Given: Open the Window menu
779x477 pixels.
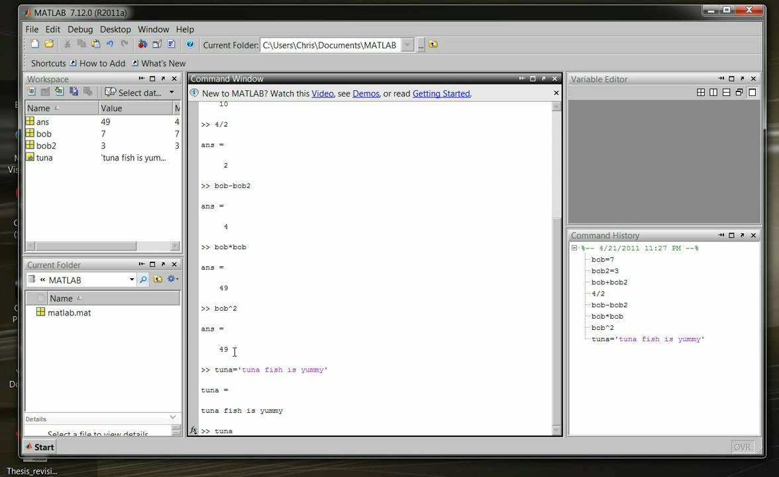Looking at the screenshot, I should pyautogui.click(x=153, y=29).
